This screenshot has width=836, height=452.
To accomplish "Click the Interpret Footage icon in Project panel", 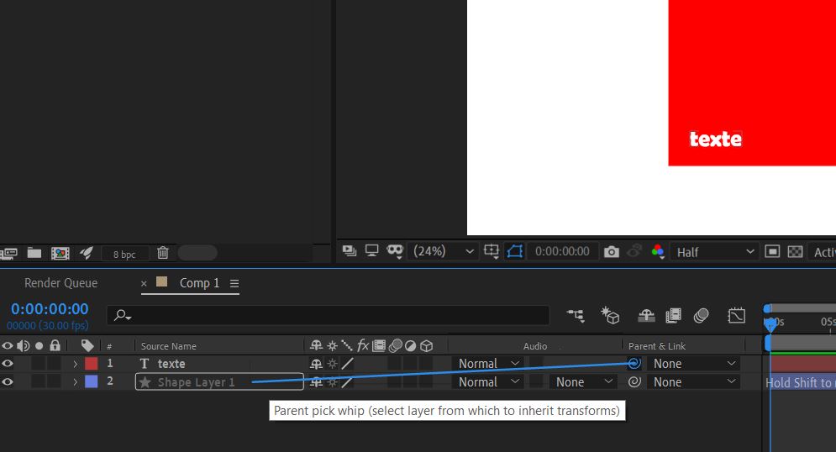I will pos(8,253).
